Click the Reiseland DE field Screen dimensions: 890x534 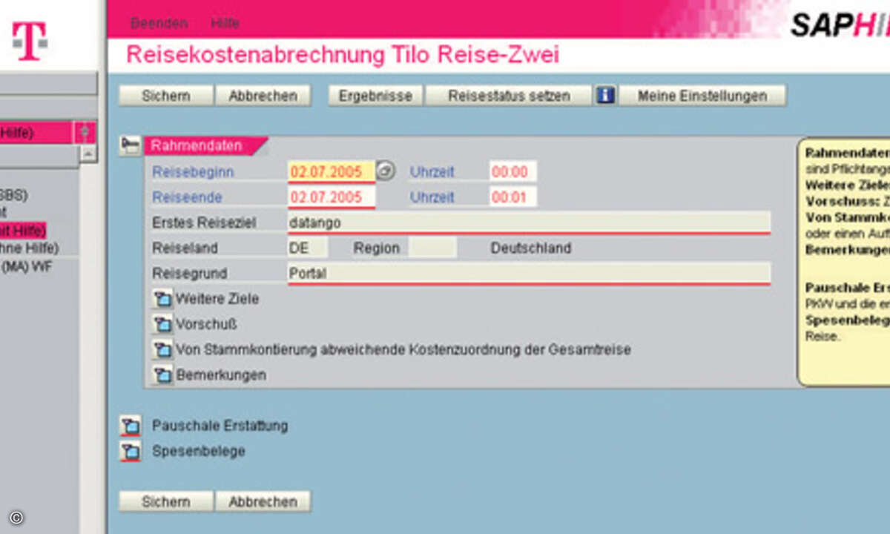pos(307,248)
